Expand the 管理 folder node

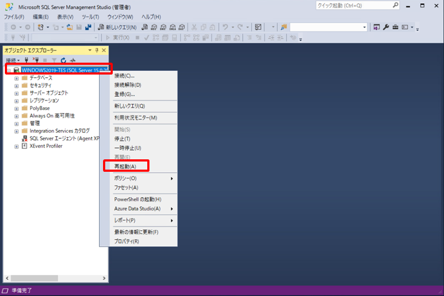[x=16, y=124]
